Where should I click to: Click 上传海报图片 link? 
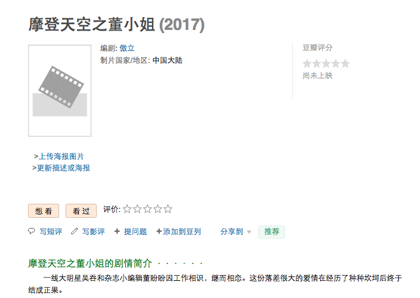pos(61,156)
